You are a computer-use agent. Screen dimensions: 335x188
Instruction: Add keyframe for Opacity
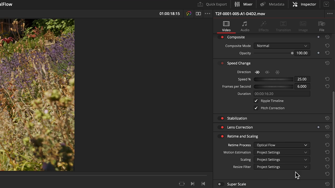(319, 53)
